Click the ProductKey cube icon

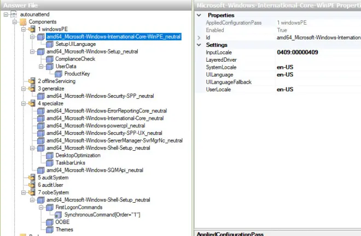(x=58, y=74)
